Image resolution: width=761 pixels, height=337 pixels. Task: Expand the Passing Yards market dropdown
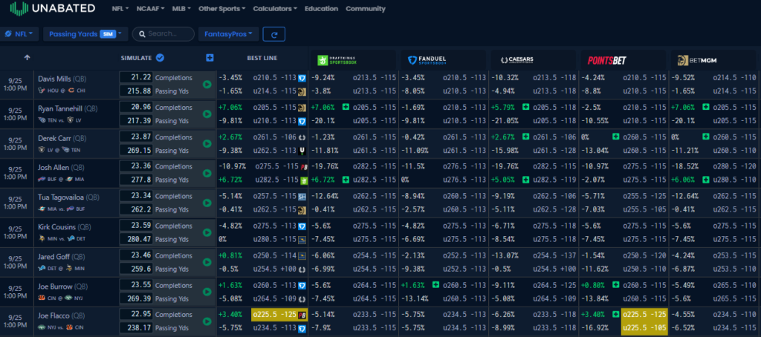(x=85, y=34)
